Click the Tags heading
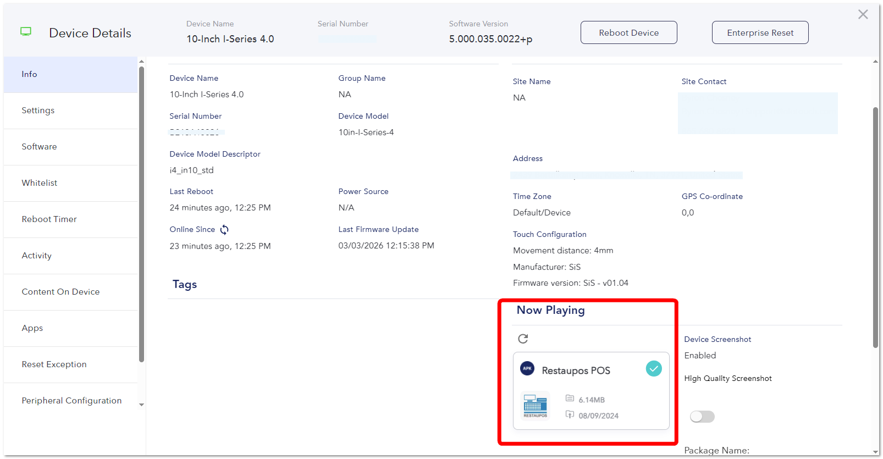 pos(185,284)
